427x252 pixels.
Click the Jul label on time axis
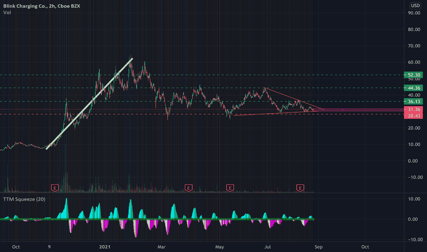pyautogui.click(x=268, y=247)
